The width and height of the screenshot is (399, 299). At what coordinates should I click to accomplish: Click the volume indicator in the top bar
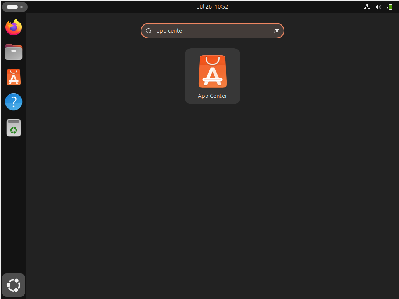378,7
